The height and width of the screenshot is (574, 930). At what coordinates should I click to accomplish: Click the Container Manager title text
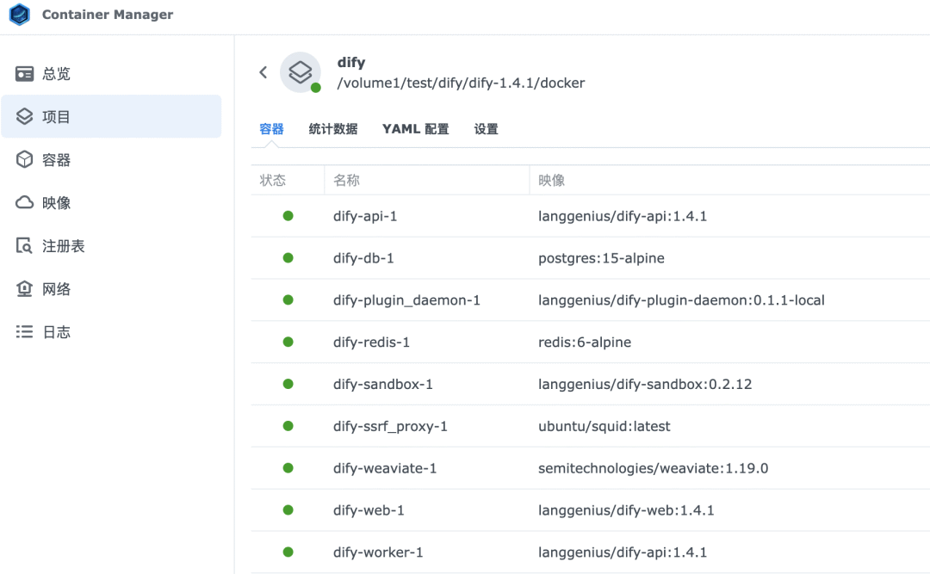(108, 15)
